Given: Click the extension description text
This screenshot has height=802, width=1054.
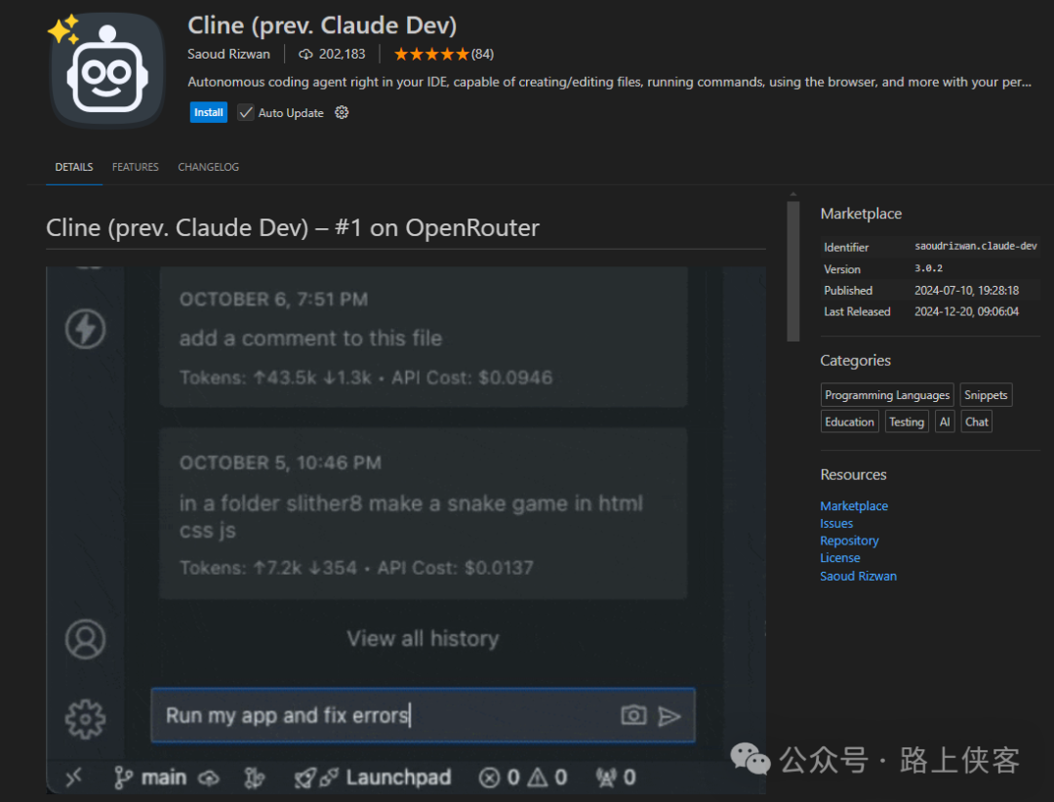Looking at the screenshot, I should pyautogui.click(x=609, y=82).
